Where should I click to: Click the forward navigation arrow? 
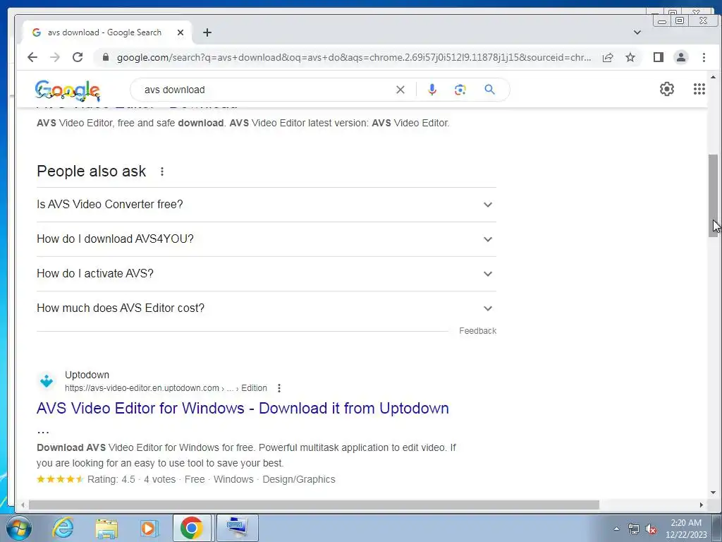pos(55,57)
